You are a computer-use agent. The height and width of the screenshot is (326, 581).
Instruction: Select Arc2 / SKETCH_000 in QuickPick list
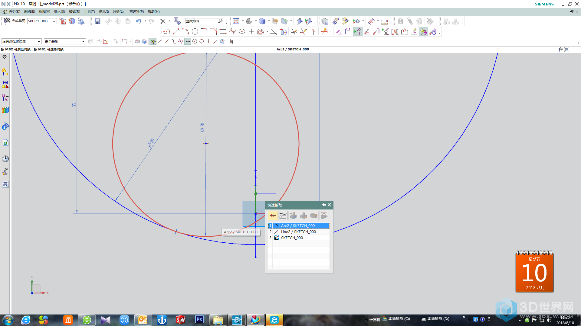[299, 226]
